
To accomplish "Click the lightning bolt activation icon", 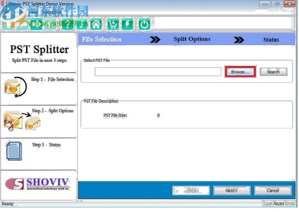I will (127, 24).
